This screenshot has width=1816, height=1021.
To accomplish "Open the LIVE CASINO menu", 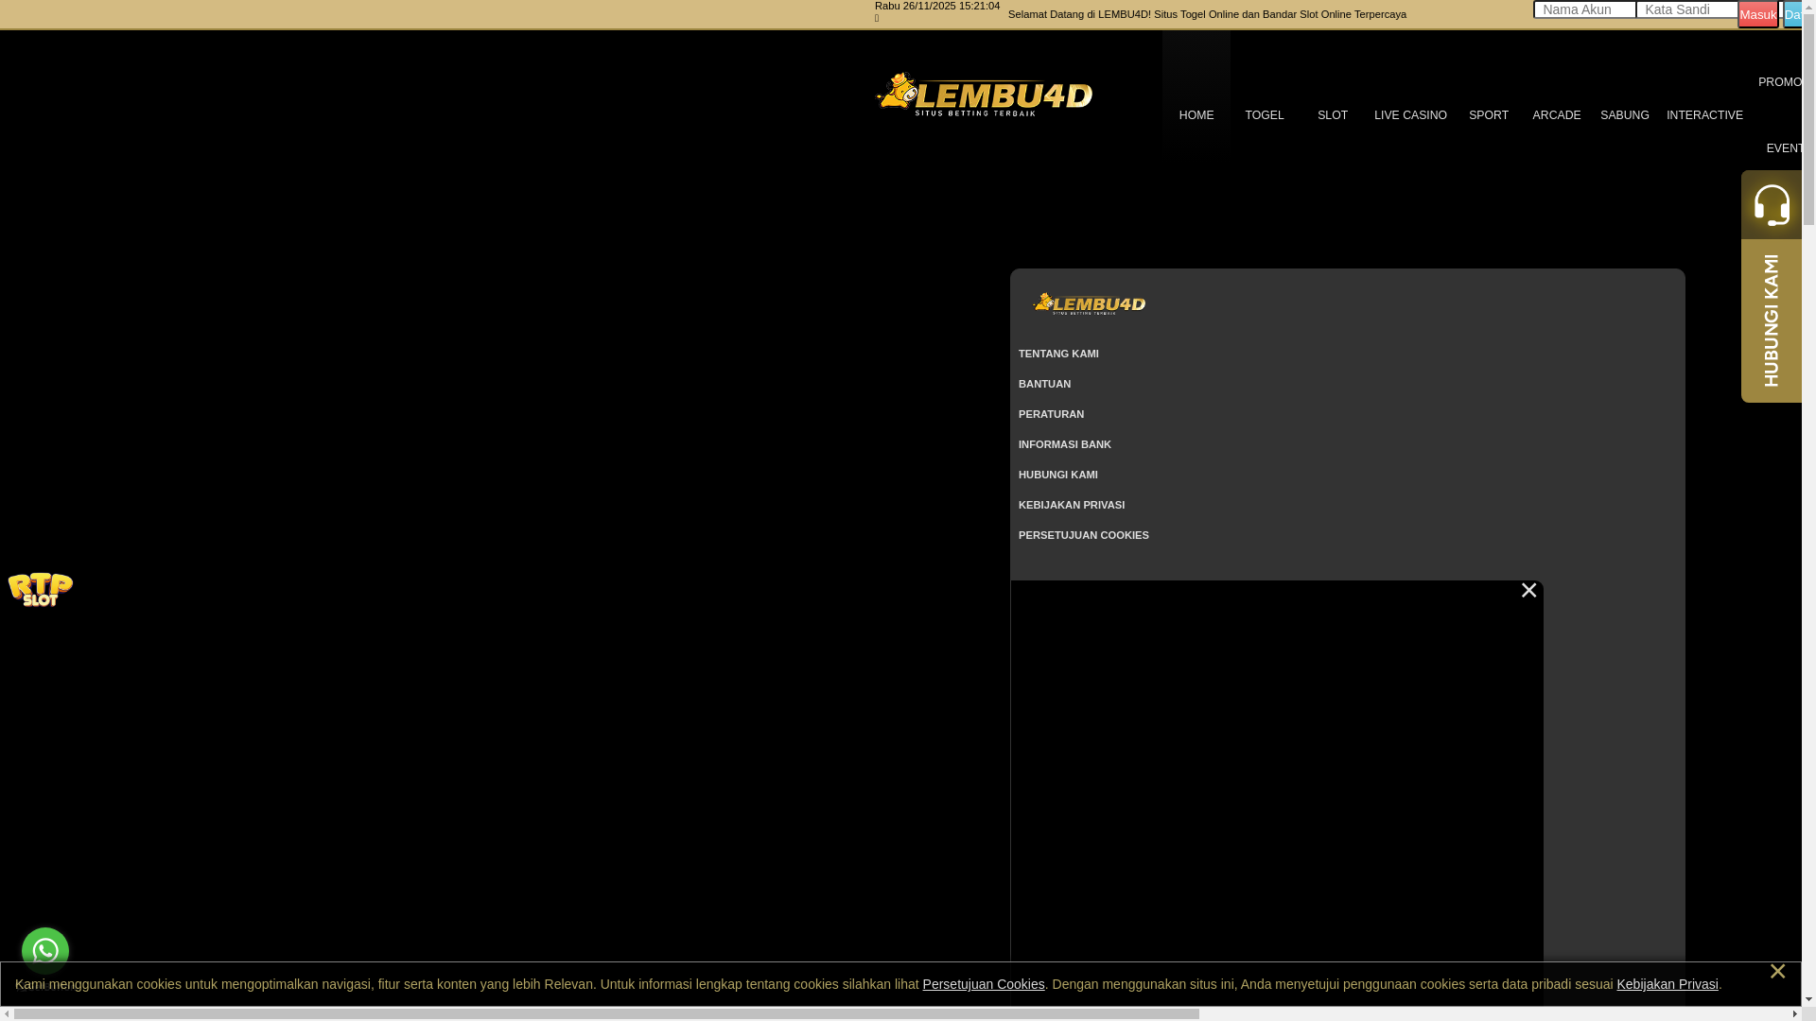I will point(1410,115).
